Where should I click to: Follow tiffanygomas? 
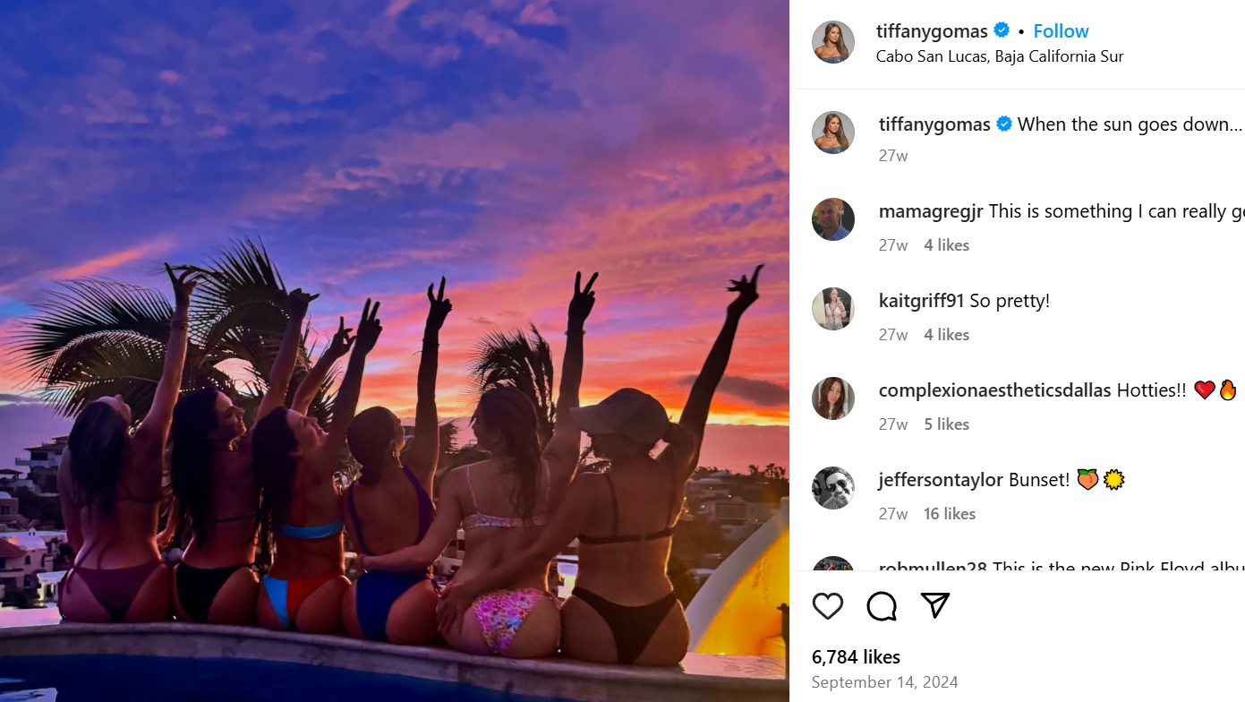pos(1061,30)
